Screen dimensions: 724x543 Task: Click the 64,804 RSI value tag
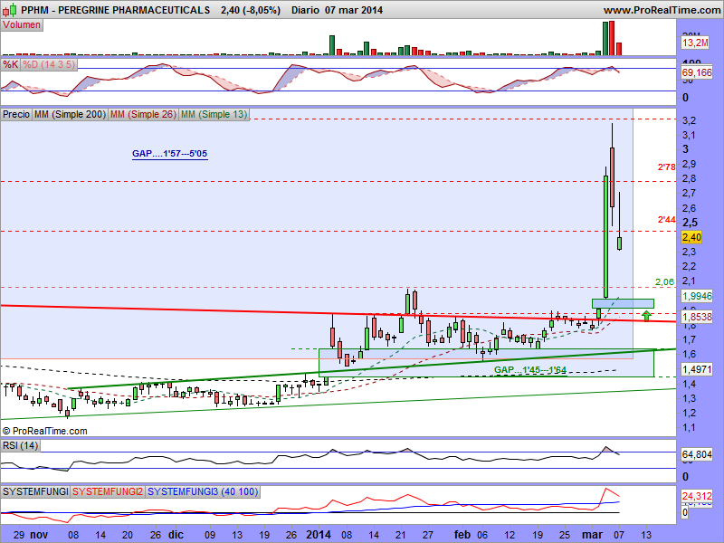pyautogui.click(x=697, y=455)
